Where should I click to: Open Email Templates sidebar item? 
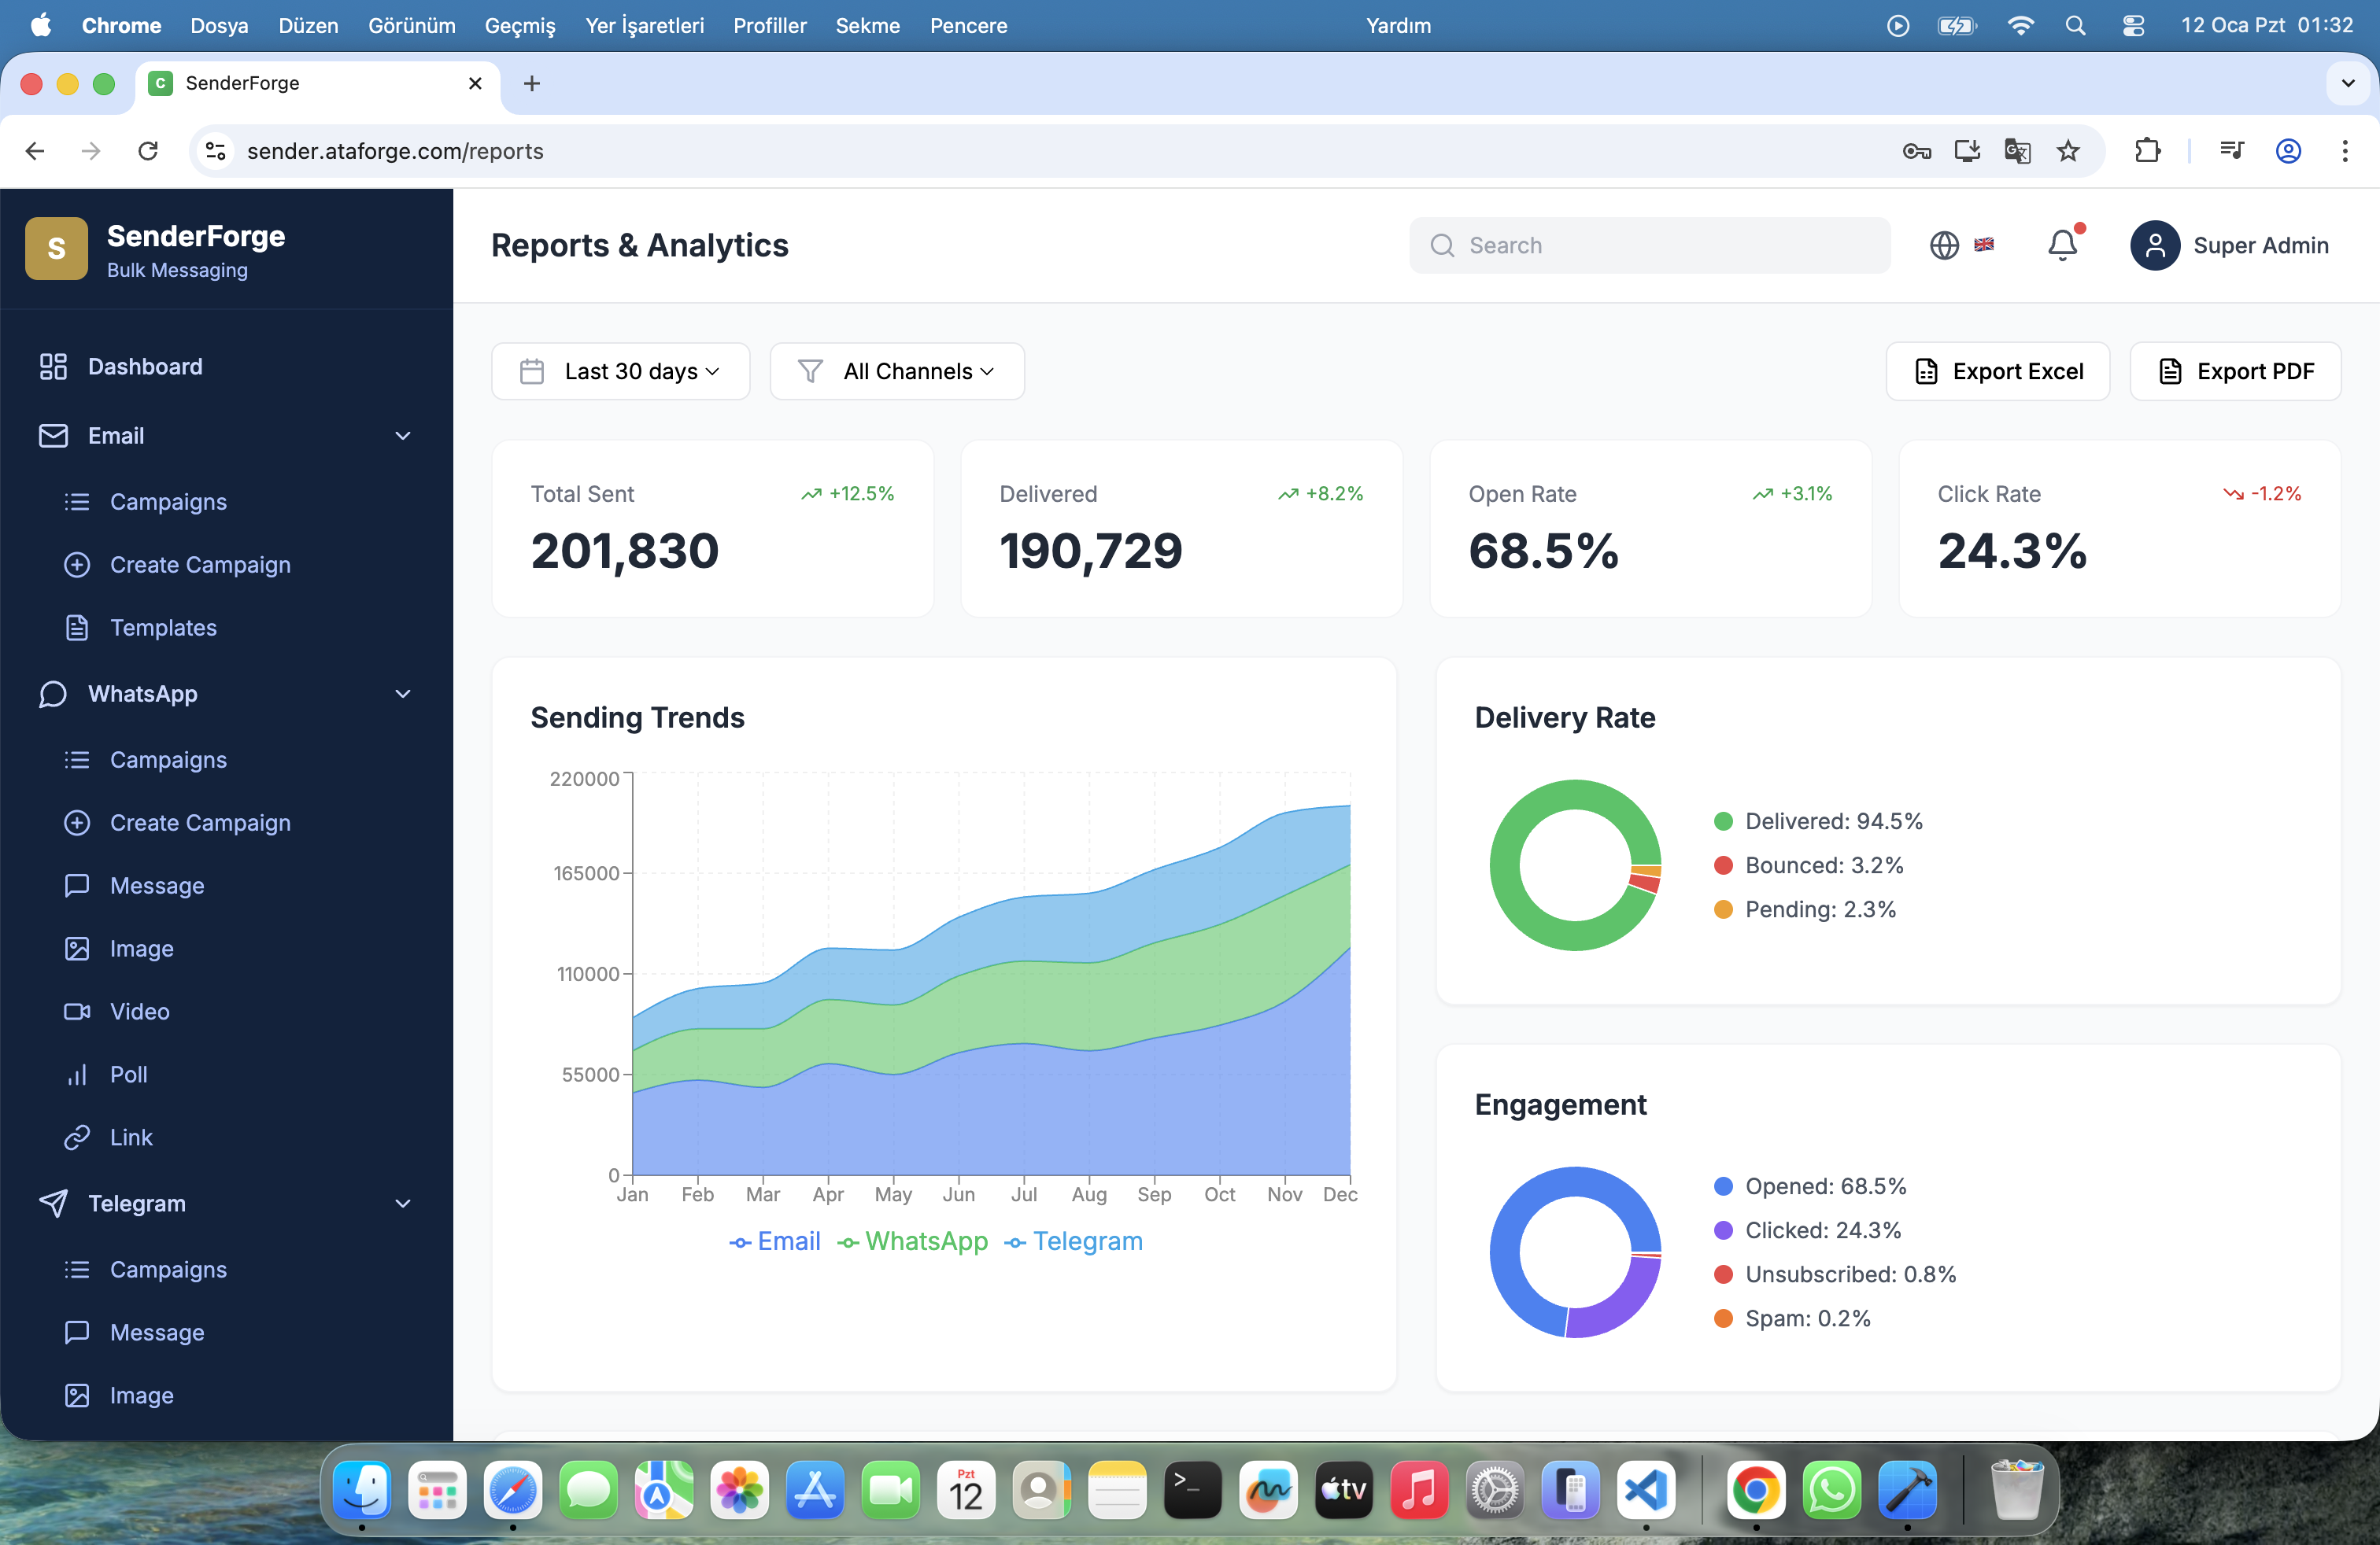click(163, 628)
